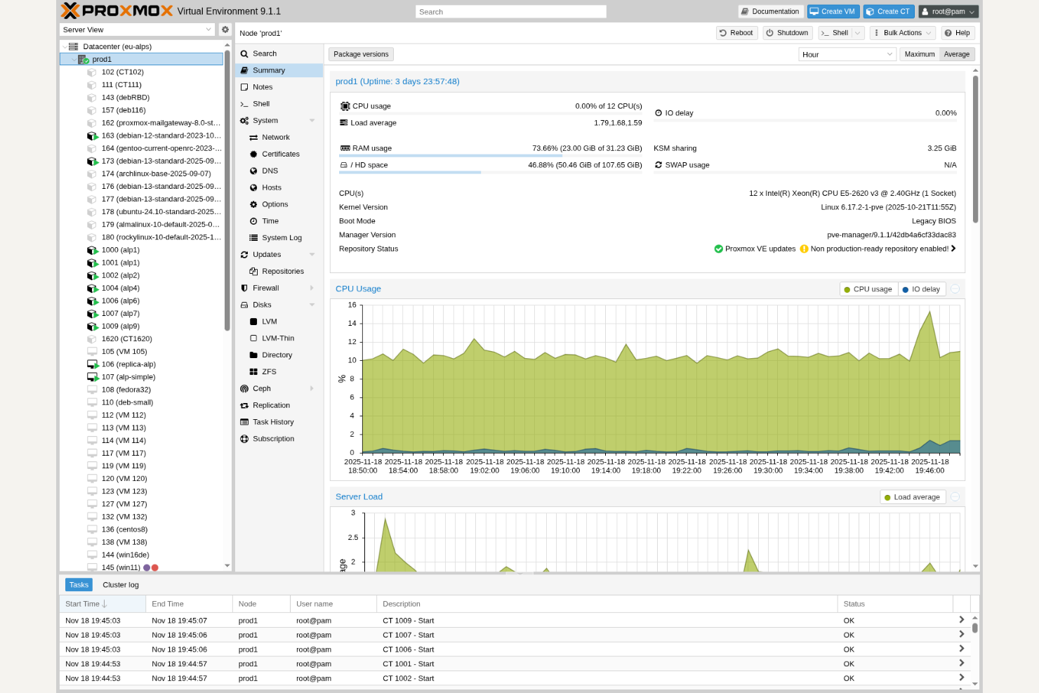Open the Shell button dropdown arrow
1039x693 pixels.
point(858,33)
